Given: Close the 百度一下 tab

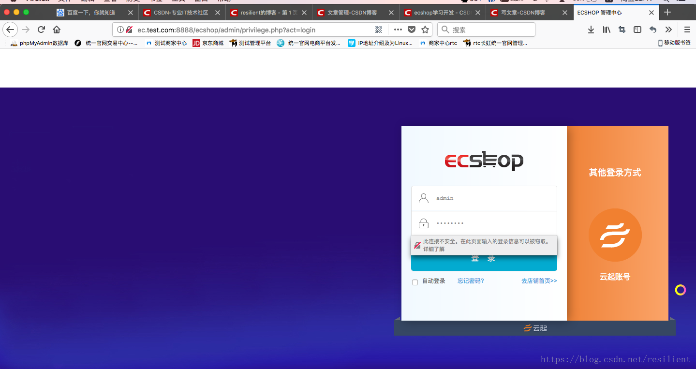Looking at the screenshot, I should tap(131, 13).
